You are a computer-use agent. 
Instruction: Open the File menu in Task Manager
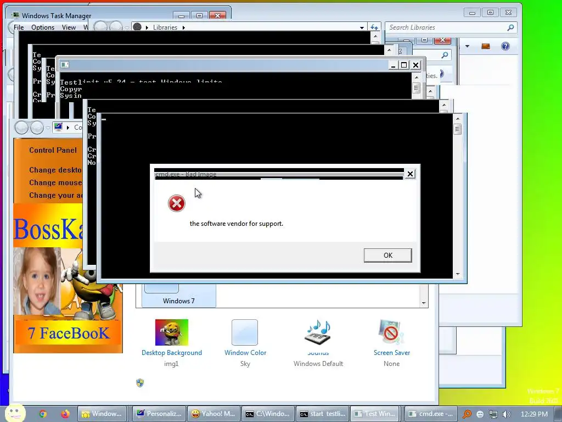[x=19, y=27]
